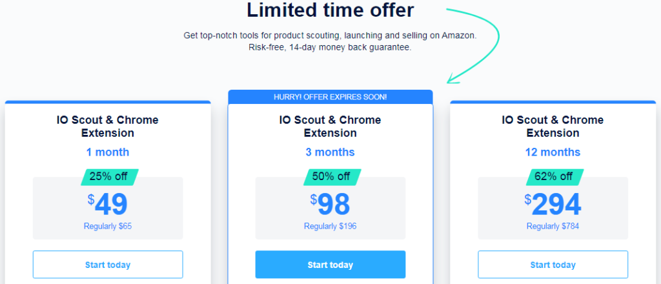Click the 62% off badge
The image size is (661, 284).
(x=554, y=177)
